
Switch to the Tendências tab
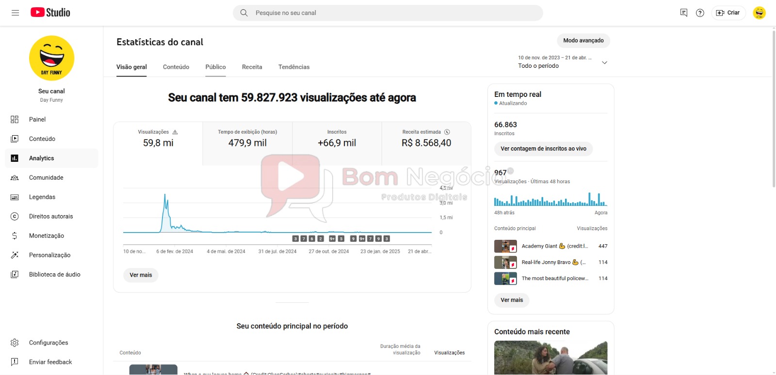coord(293,67)
